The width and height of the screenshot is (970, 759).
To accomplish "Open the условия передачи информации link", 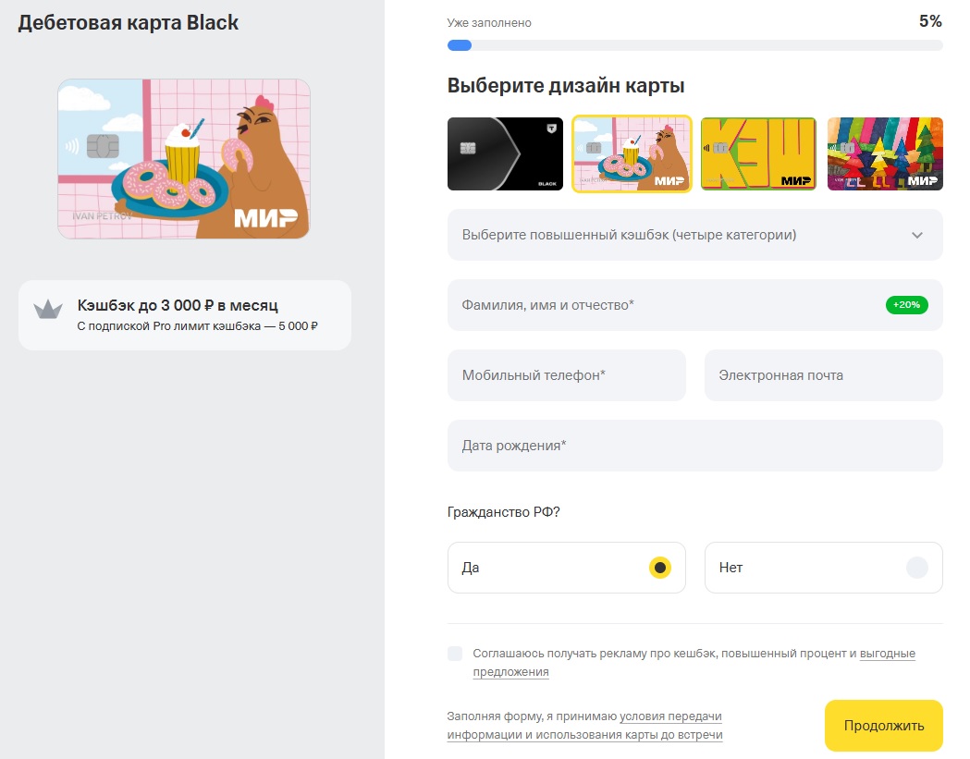I will (x=584, y=725).
